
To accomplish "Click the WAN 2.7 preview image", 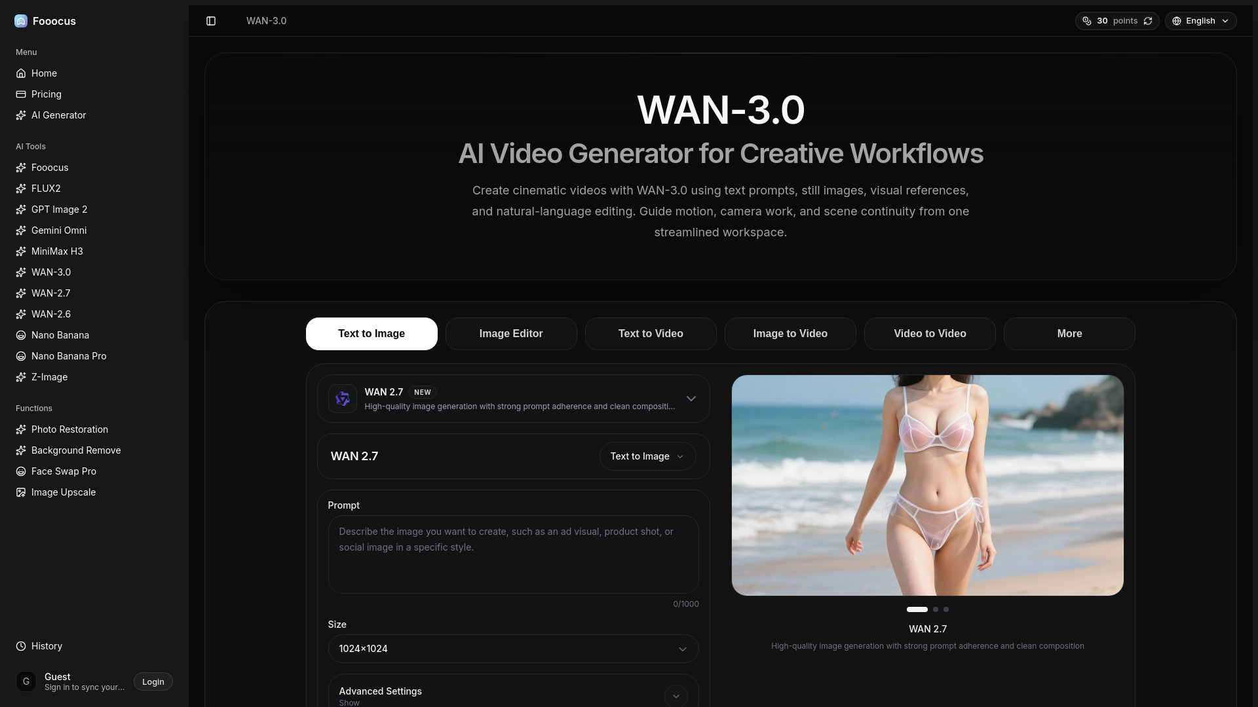I will (928, 485).
